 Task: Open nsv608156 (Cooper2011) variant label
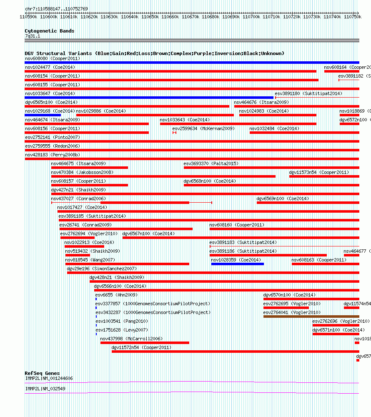click(53, 129)
